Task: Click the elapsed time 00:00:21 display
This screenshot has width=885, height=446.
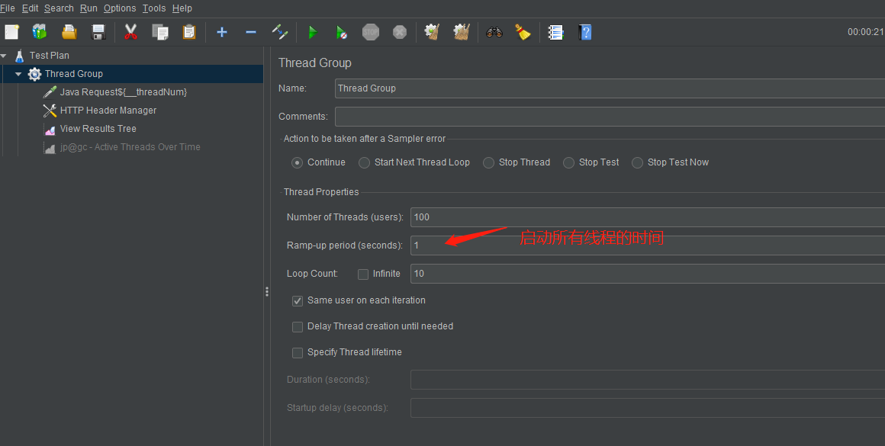Action: tap(865, 32)
